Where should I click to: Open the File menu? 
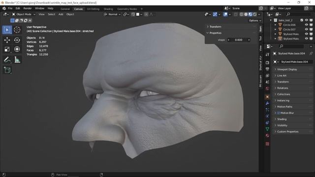(x=10, y=8)
